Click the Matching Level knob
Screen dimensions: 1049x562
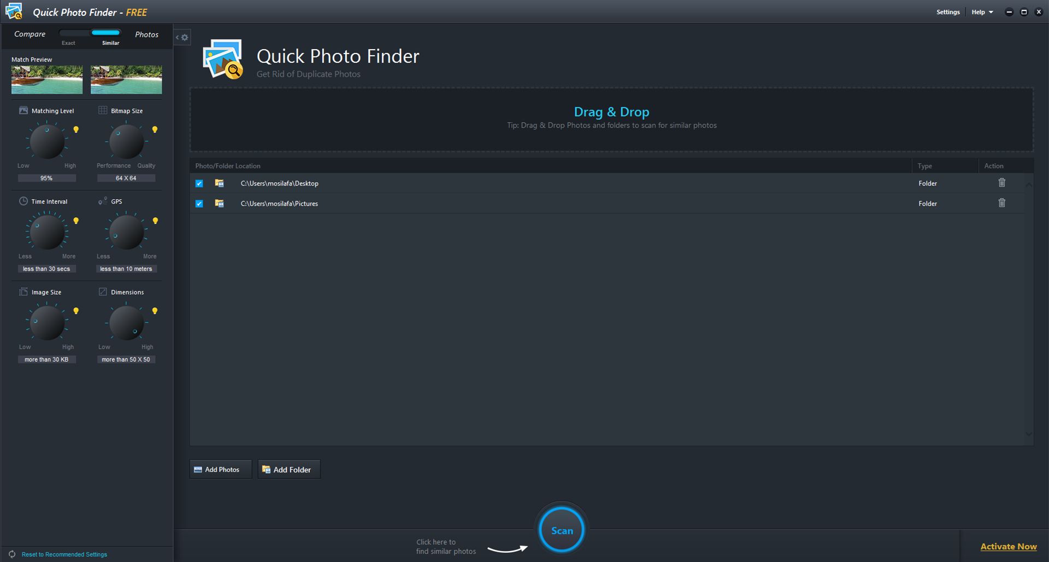pyautogui.click(x=47, y=141)
